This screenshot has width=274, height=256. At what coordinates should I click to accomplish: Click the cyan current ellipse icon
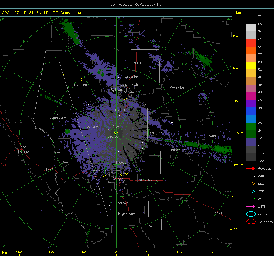tap(251, 214)
